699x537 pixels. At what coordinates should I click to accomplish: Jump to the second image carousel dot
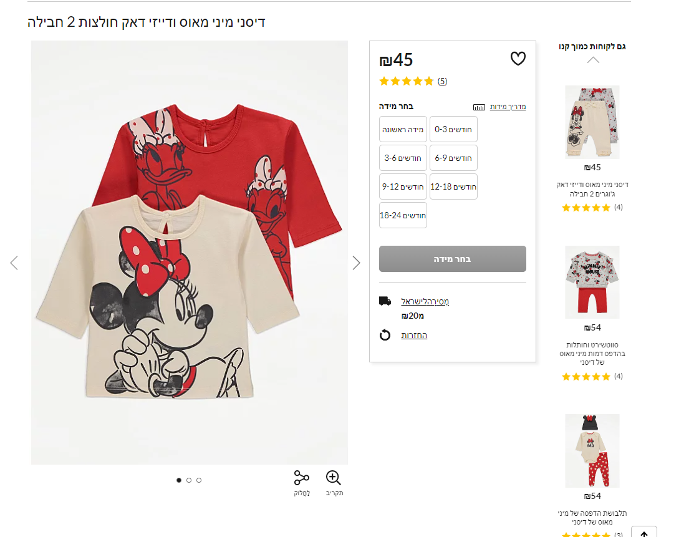[189, 480]
